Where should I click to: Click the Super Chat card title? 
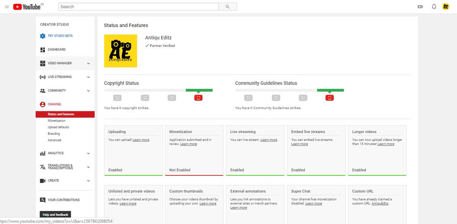(301, 191)
